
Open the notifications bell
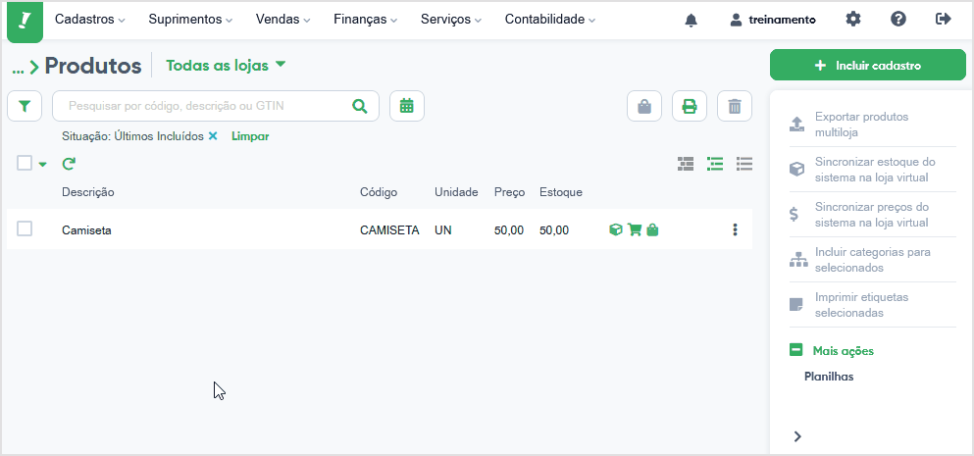(691, 20)
